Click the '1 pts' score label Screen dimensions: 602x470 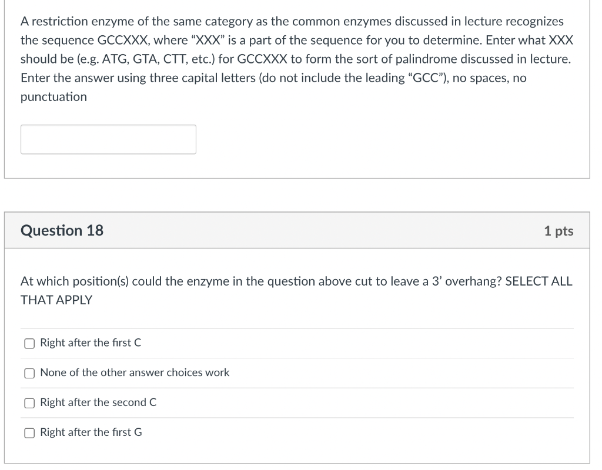tap(558, 231)
